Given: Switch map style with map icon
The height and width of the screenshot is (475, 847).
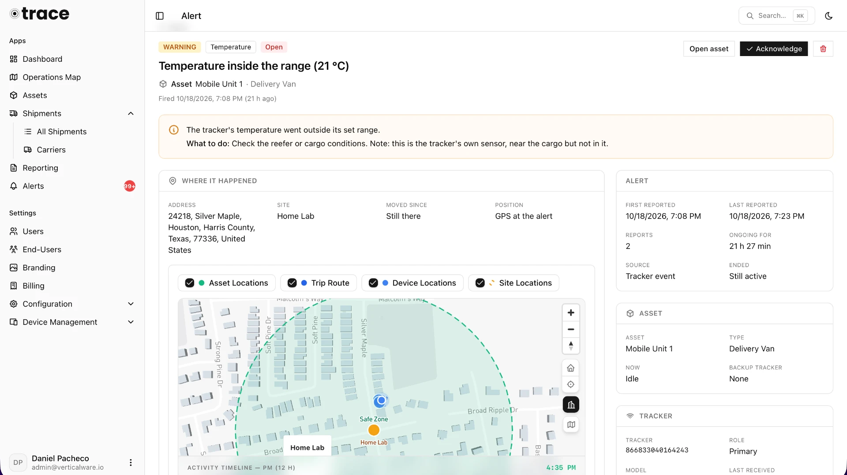Looking at the screenshot, I should pyautogui.click(x=571, y=425).
